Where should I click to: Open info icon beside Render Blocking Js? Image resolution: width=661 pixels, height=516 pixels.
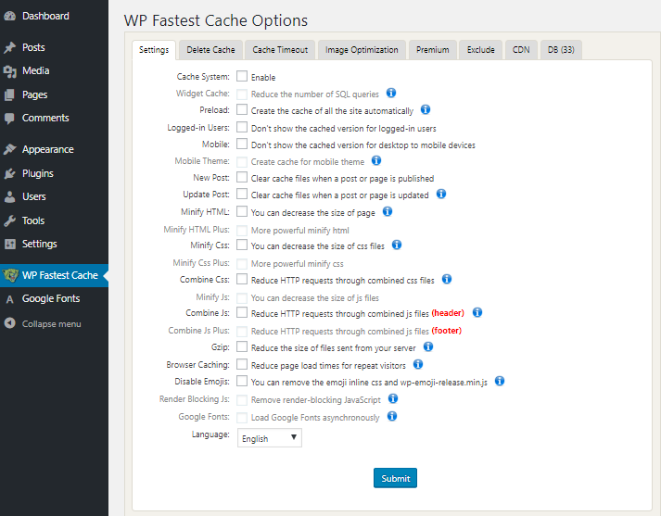pos(393,398)
